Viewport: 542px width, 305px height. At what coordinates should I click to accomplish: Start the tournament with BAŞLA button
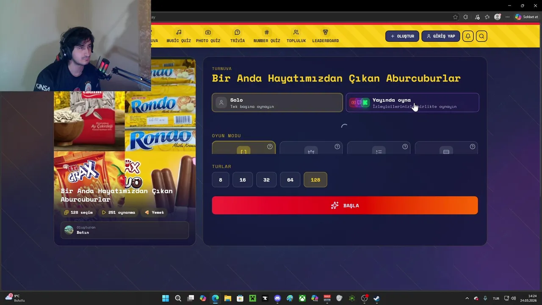345,205
